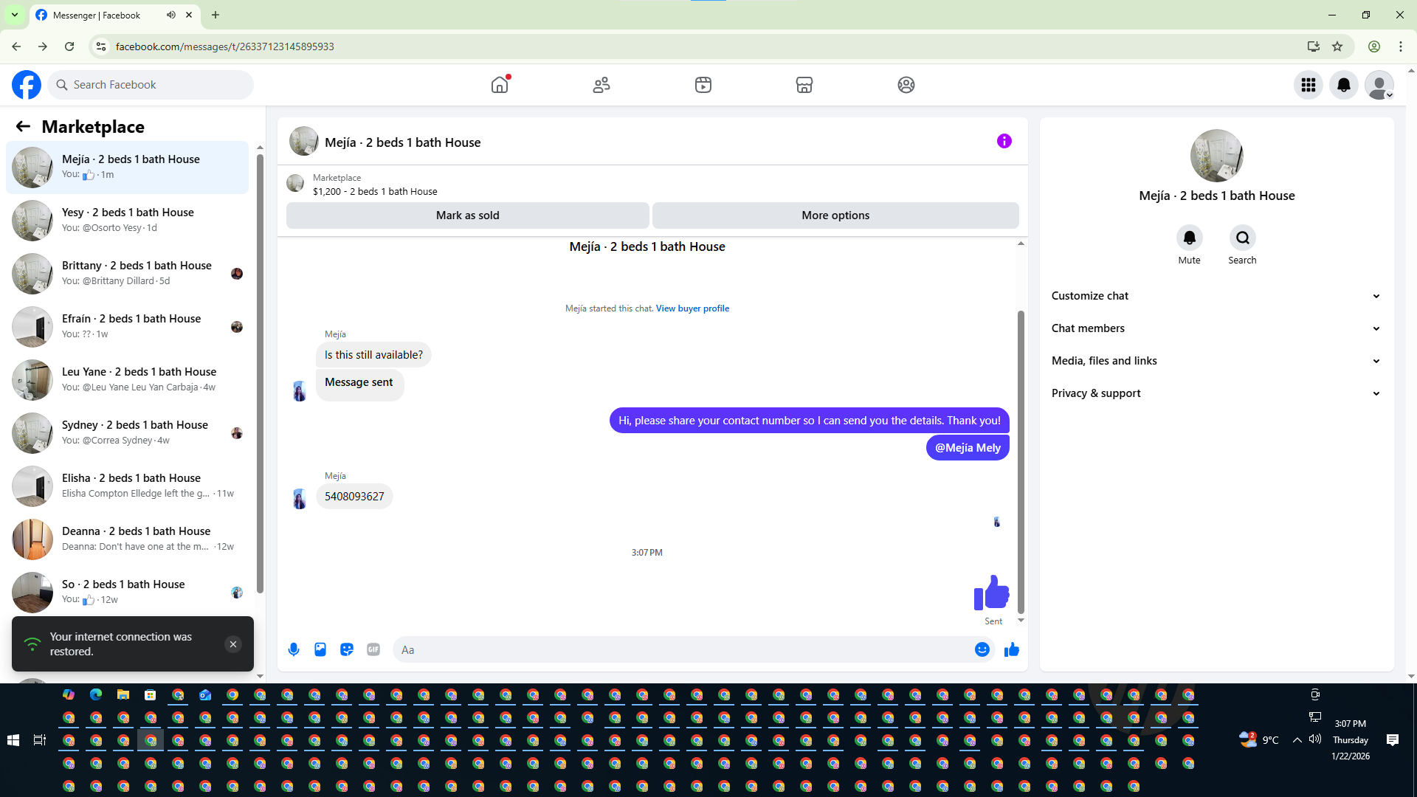Viewport: 1417px width, 797px height.
Task: Click the More options button
Action: 835,215
